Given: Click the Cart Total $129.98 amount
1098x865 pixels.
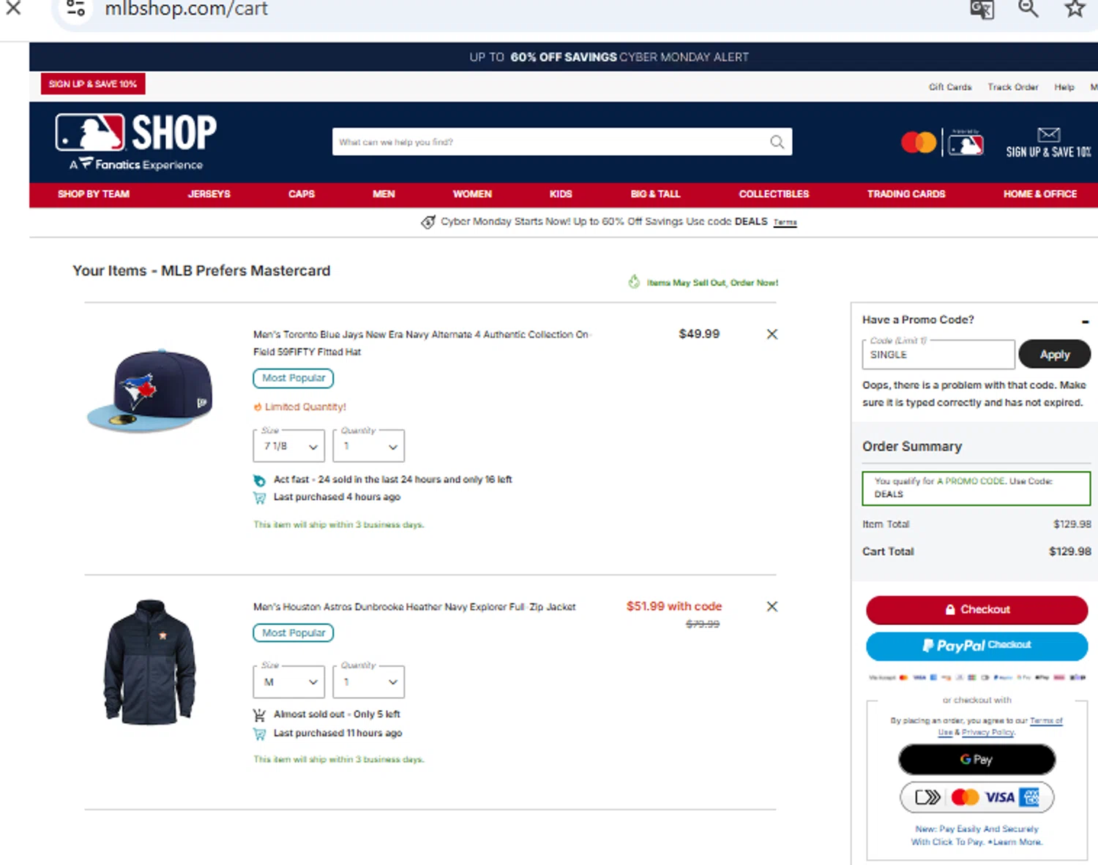Looking at the screenshot, I should (x=1069, y=551).
